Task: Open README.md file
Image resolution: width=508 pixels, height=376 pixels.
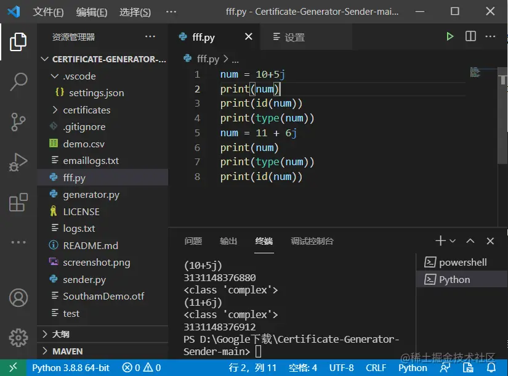Action: (x=102, y=245)
